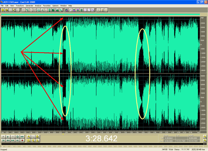This screenshot has height=151, width=208.
Task: Open the Generate menu
Action: (x=29, y=6)
